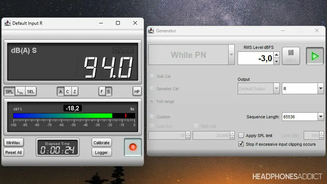This screenshot has width=327, height=184.
Task: Select the Speaker Cal radio option
Action: tap(152, 89)
